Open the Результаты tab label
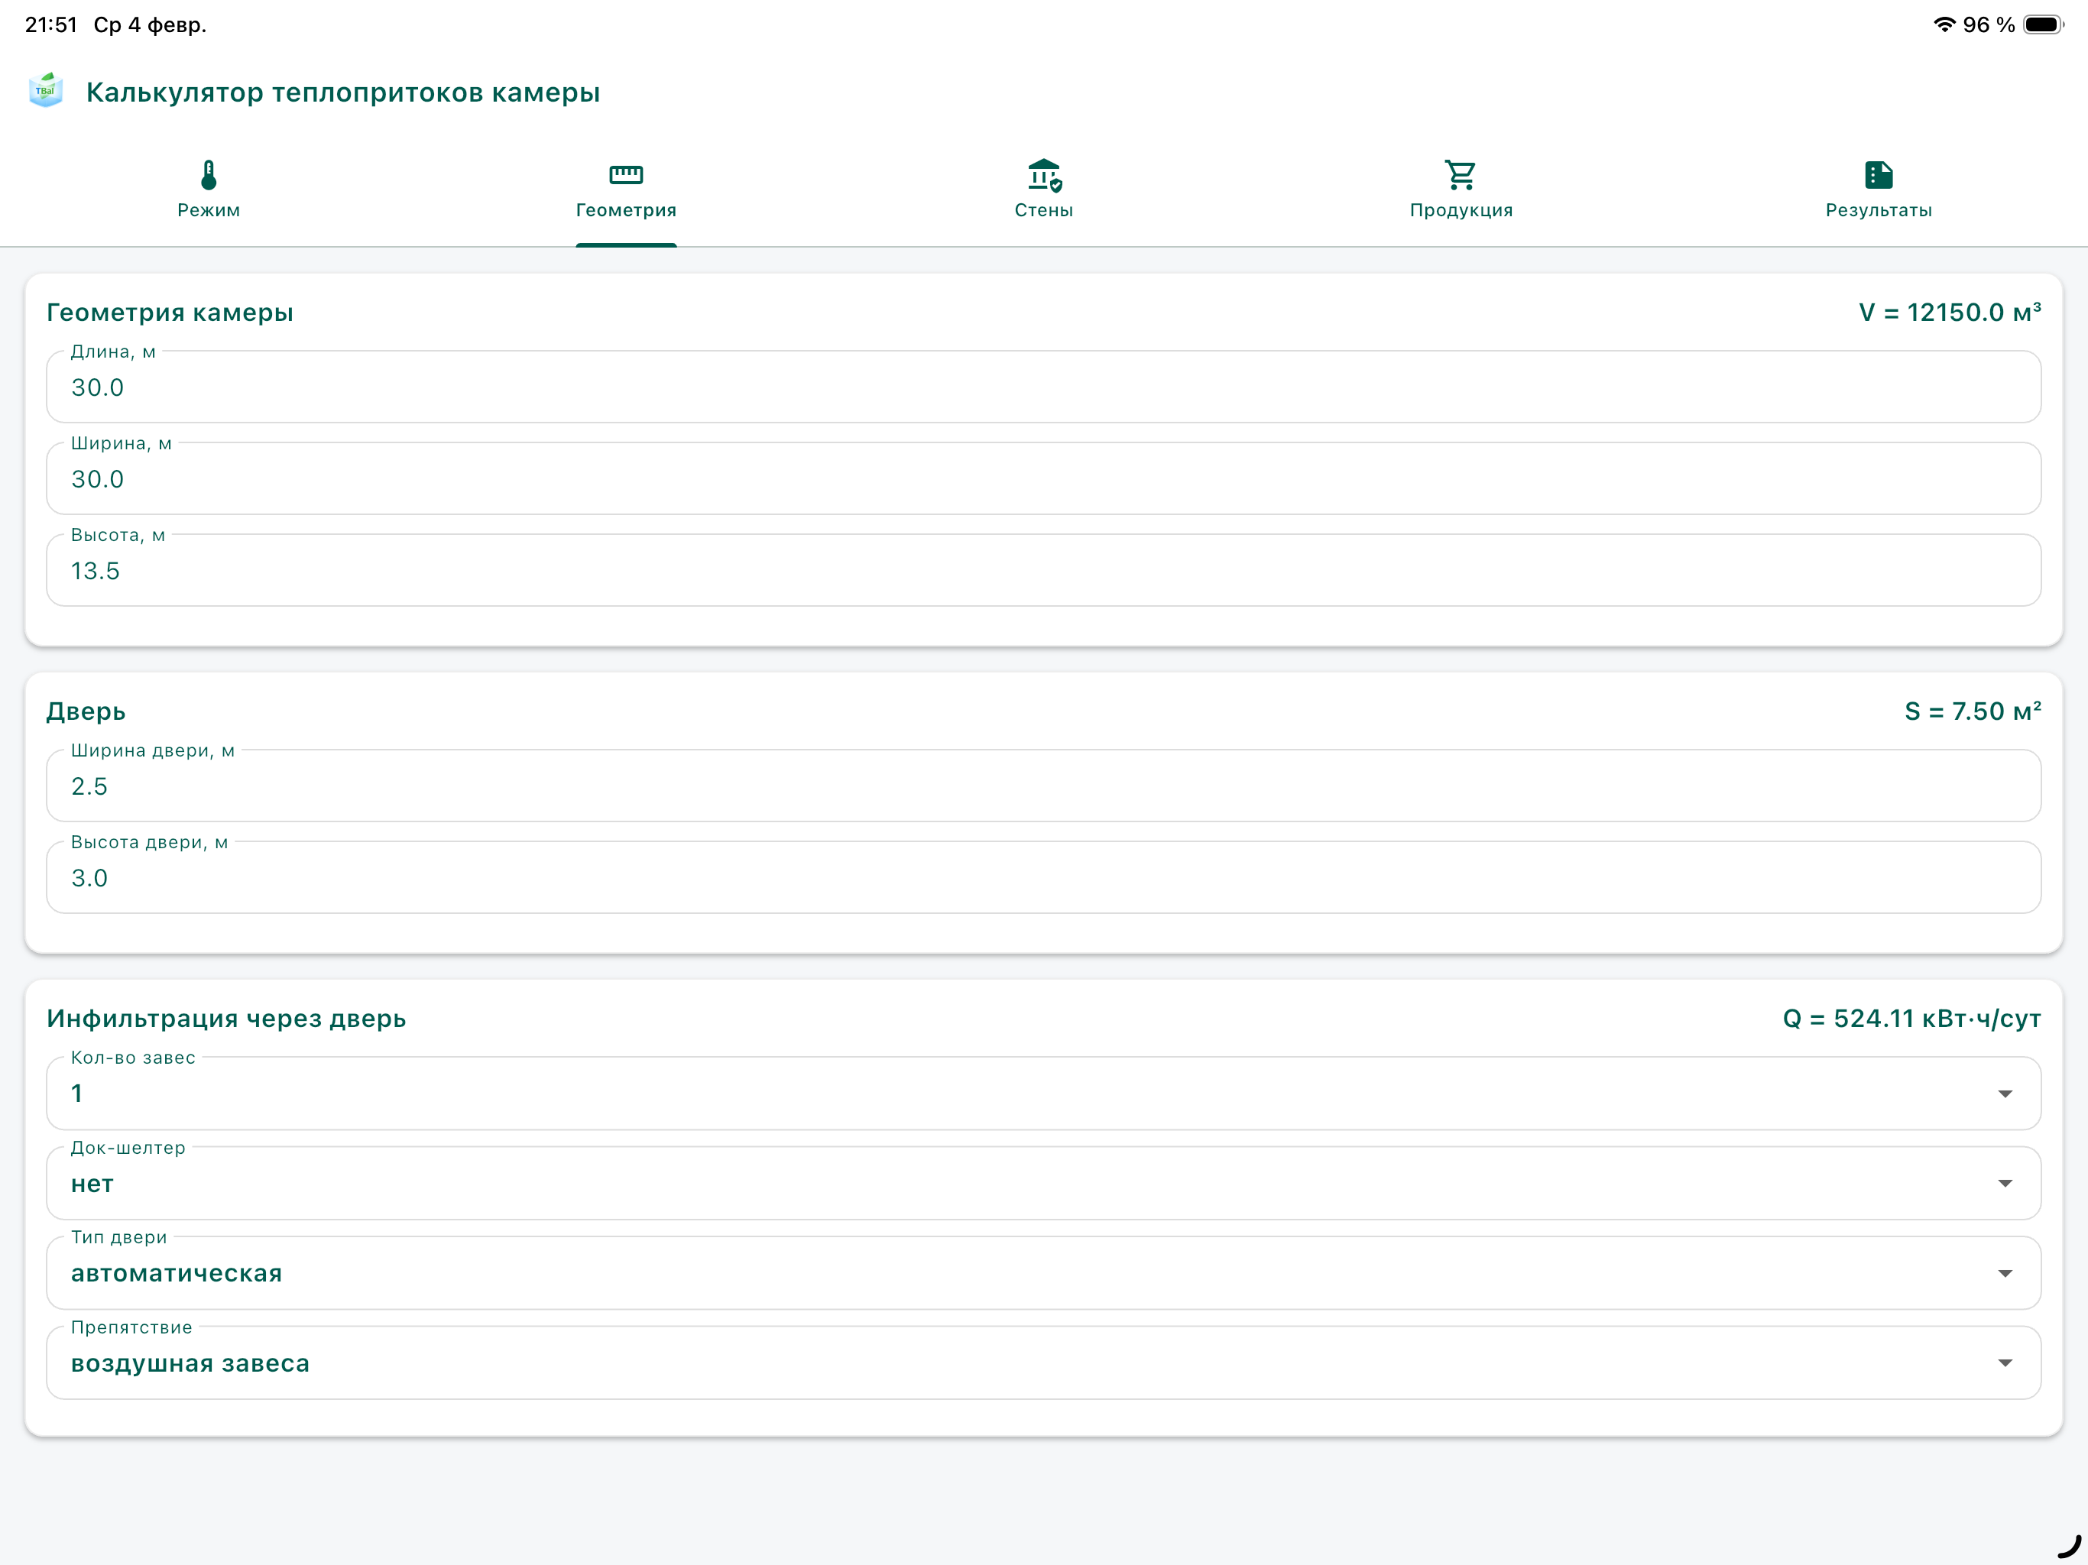 click(x=1879, y=209)
